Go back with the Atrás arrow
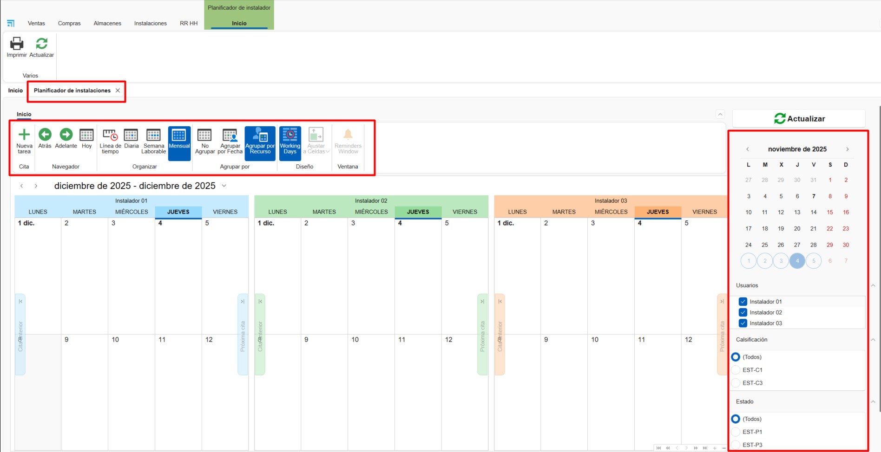The height and width of the screenshot is (452, 881). pyautogui.click(x=45, y=135)
